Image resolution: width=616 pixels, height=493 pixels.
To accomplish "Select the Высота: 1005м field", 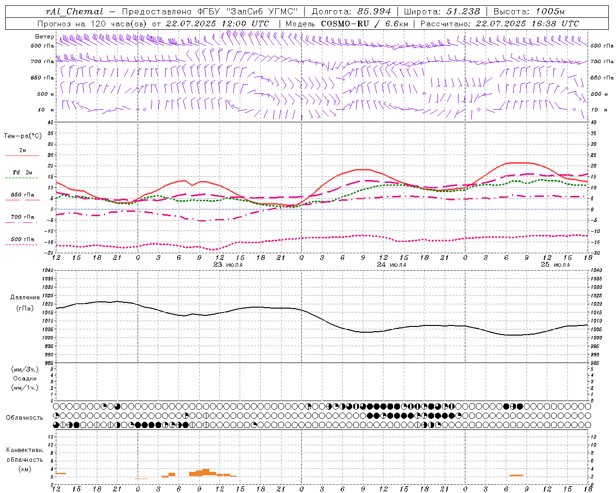I will click(x=529, y=12).
